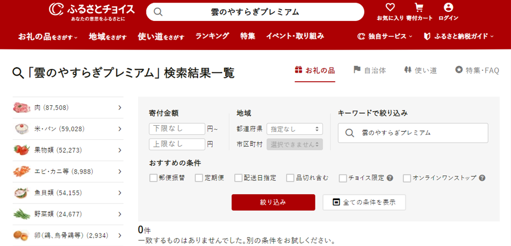Image resolution: width=511 pixels, height=246 pixels.
Task: Open the 都道府県 dropdown
Action: click(294, 129)
